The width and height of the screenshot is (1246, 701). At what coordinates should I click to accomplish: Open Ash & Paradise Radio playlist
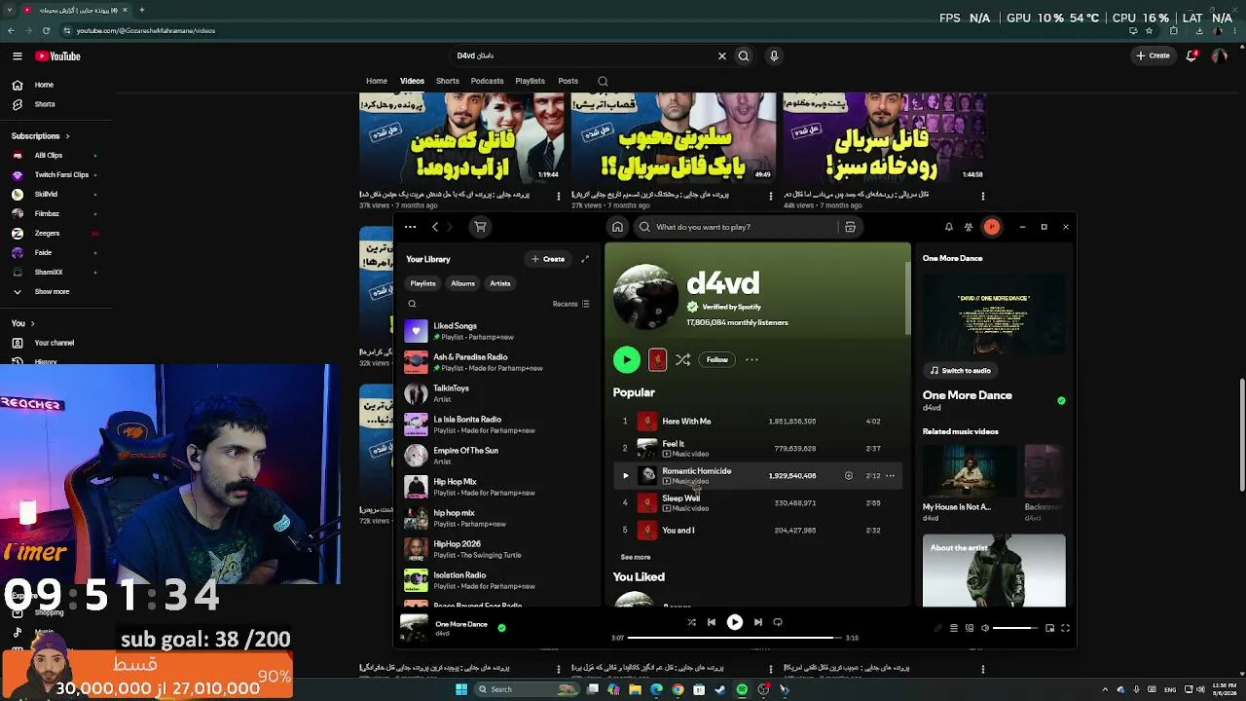pos(498,362)
